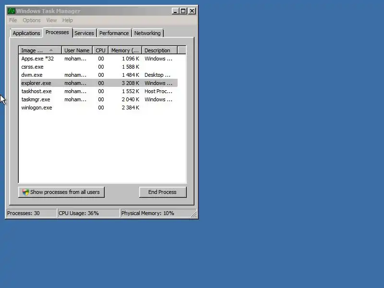This screenshot has height=288, width=384.
Task: Minimize the Task Manager window
Action: pyautogui.click(x=175, y=11)
